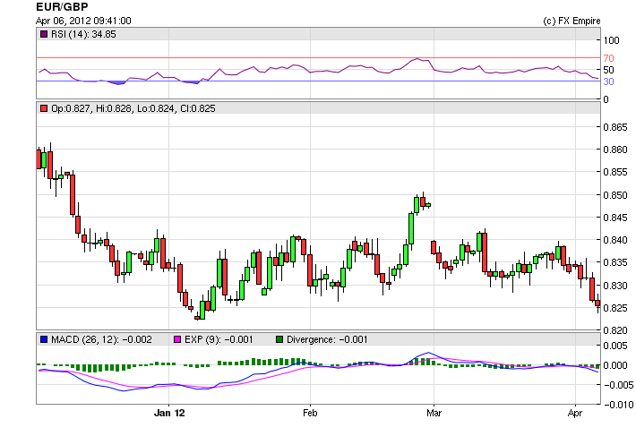Click the EXP (9): -0.001 label
This screenshot has width=636, height=436.
coord(219,339)
